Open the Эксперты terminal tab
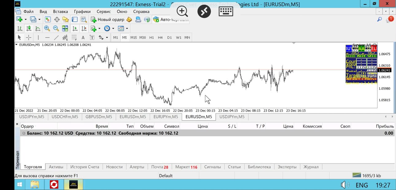Image resolution: width=396 pixels, height=190 pixels. click(x=287, y=167)
